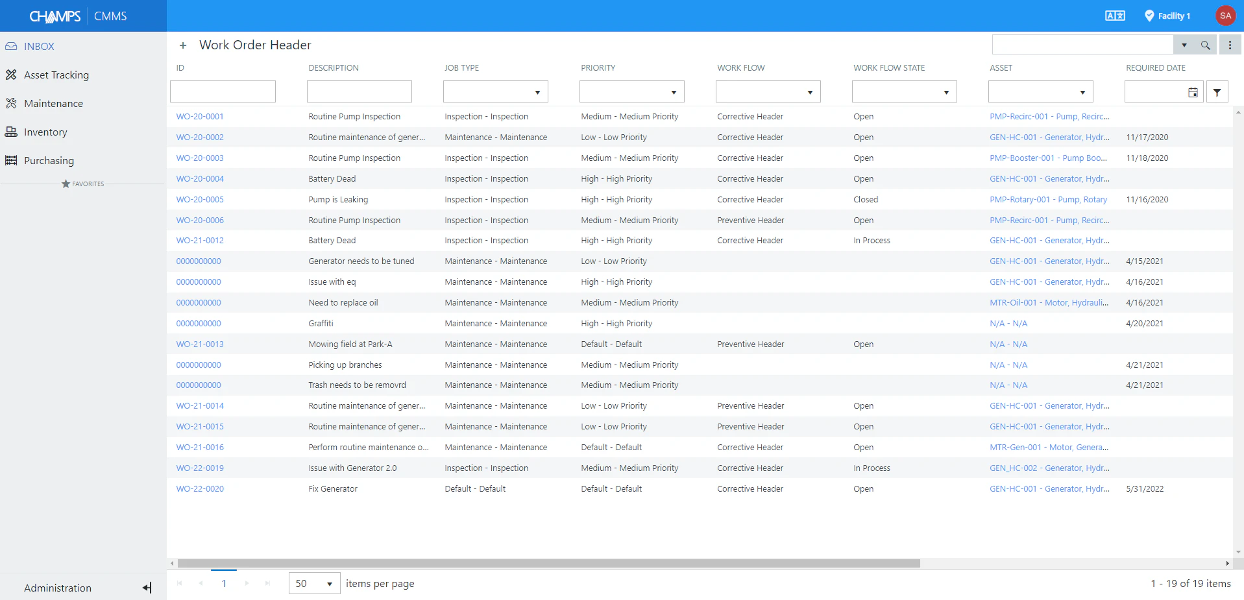Open the calendar picker for Required Date filter
The height and width of the screenshot is (600, 1244).
(x=1193, y=92)
